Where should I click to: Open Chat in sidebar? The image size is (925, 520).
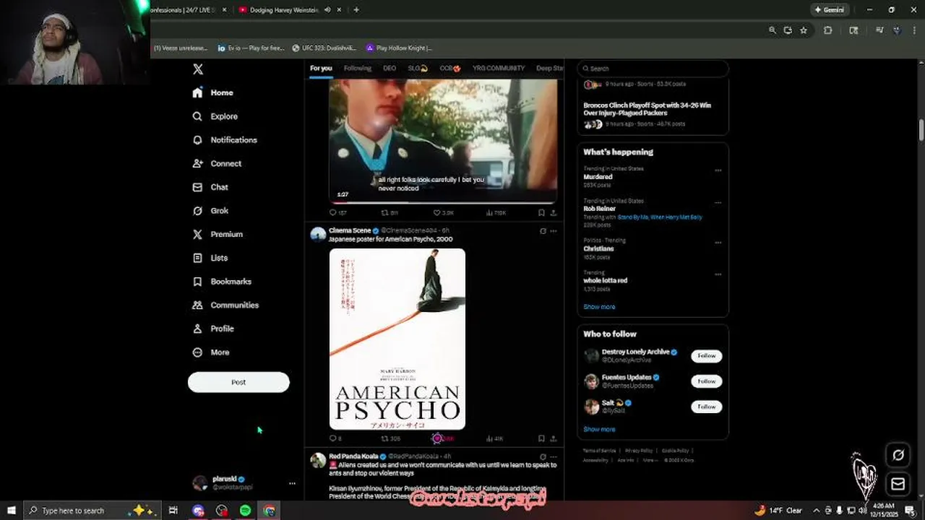pyautogui.click(x=210, y=187)
